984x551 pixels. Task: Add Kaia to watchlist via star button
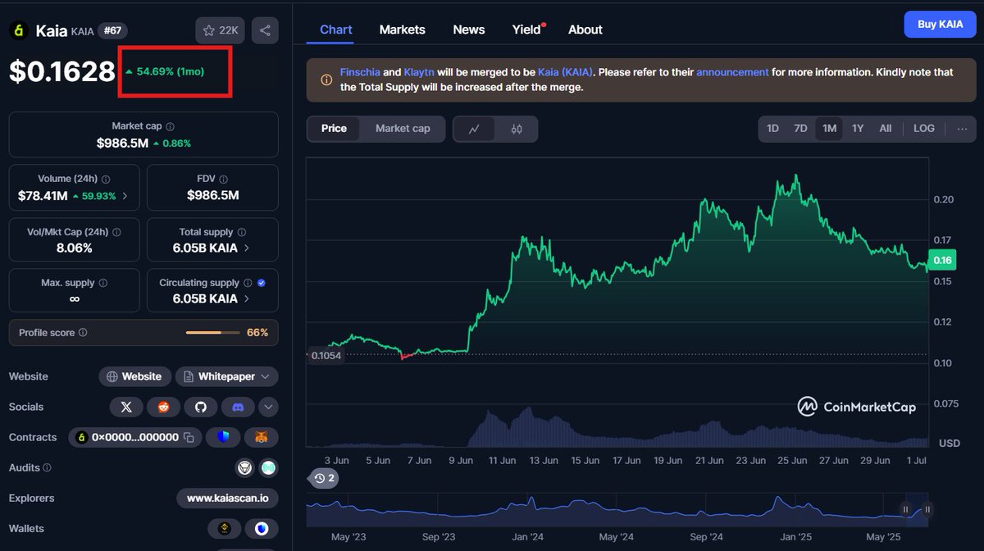tap(220, 30)
